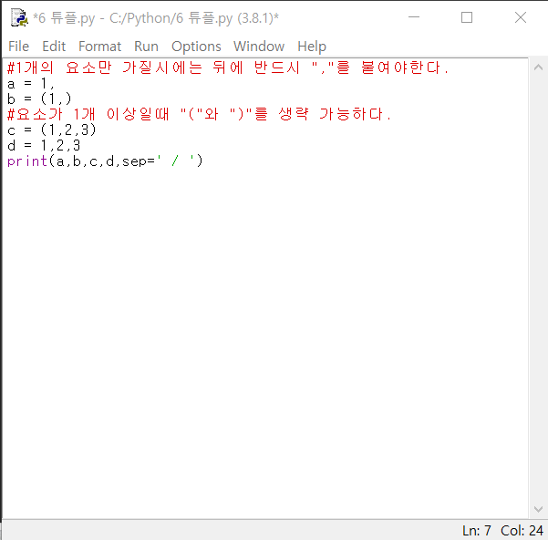Click the print keyword in last line
The height and width of the screenshot is (540, 548).
coord(27,161)
